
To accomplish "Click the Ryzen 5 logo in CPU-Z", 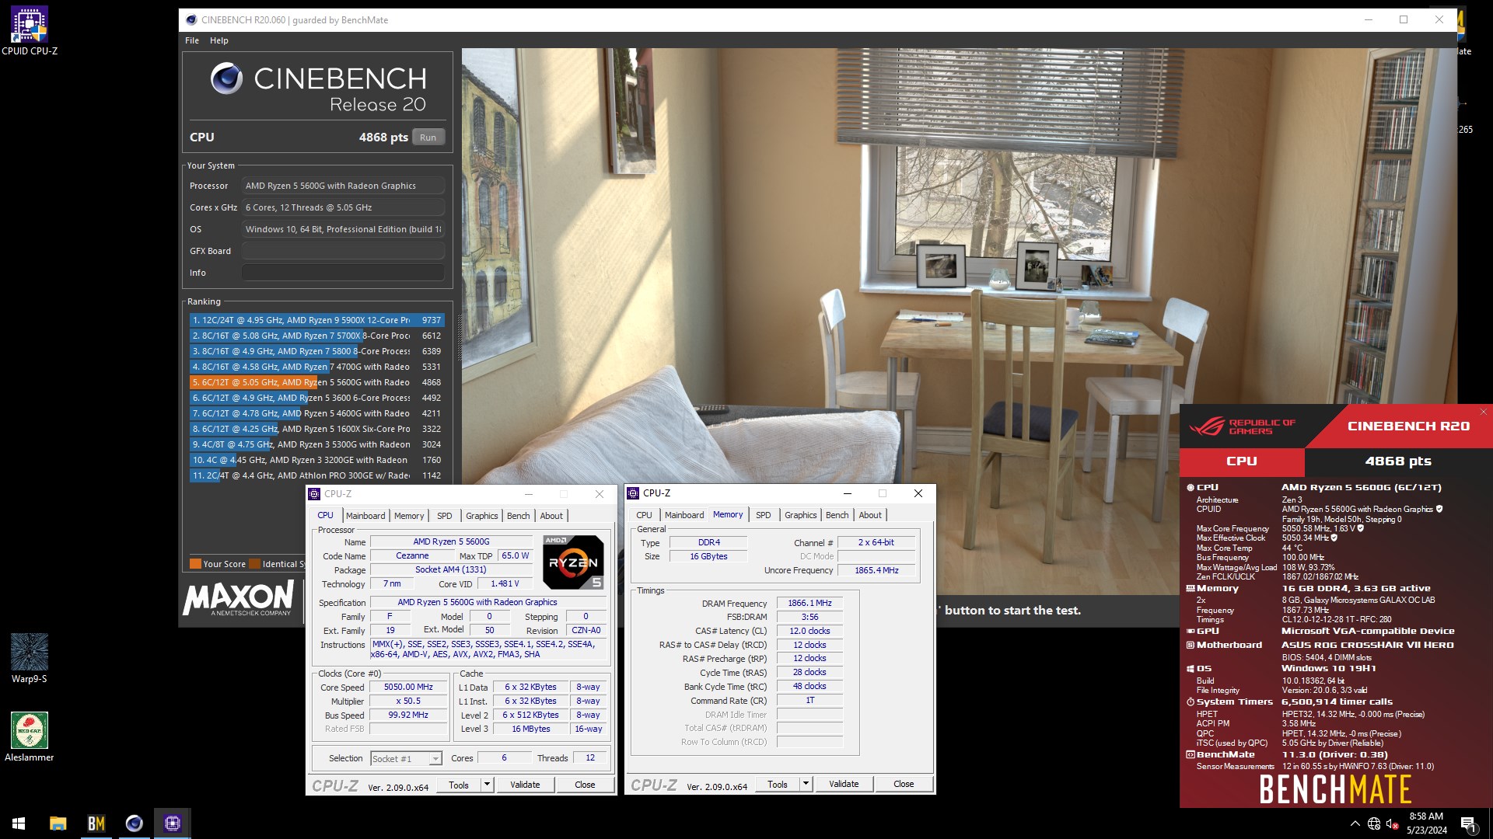I will [573, 562].
